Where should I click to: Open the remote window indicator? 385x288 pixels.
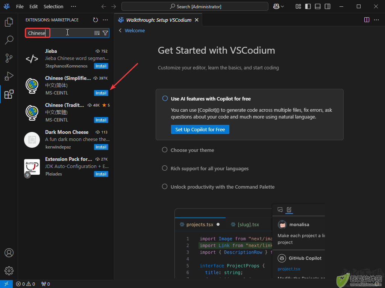[6, 284]
